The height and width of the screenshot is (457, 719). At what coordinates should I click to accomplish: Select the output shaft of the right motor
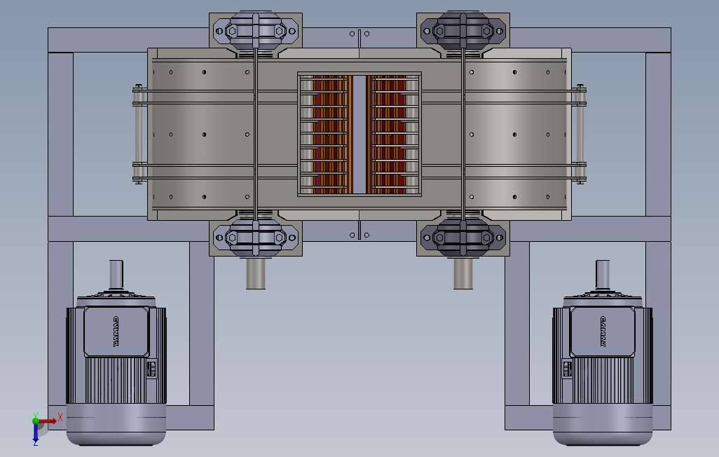(x=603, y=274)
